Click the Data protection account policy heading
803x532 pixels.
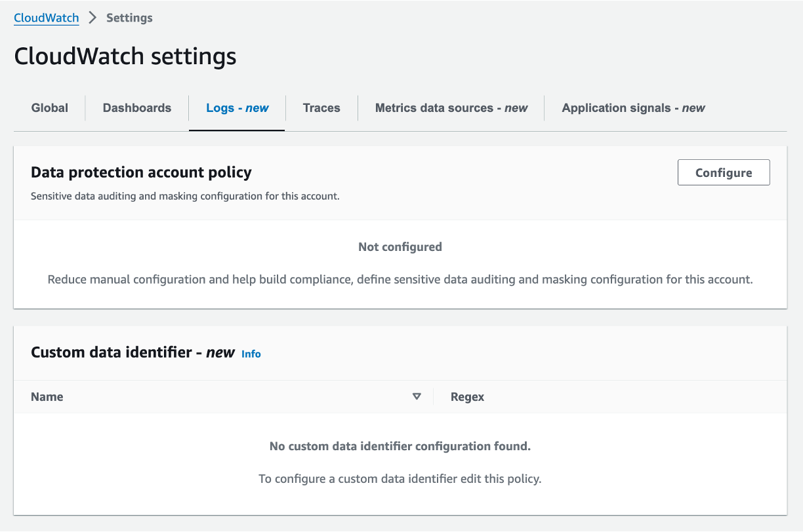(x=140, y=172)
